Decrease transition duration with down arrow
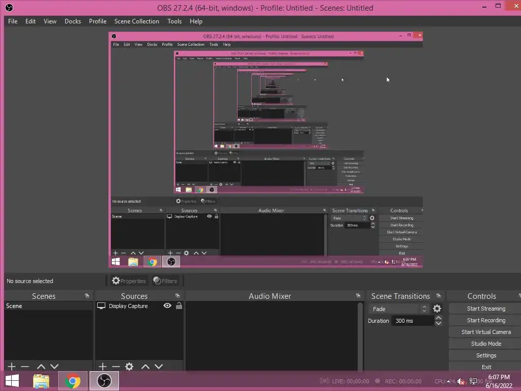 coord(438,323)
